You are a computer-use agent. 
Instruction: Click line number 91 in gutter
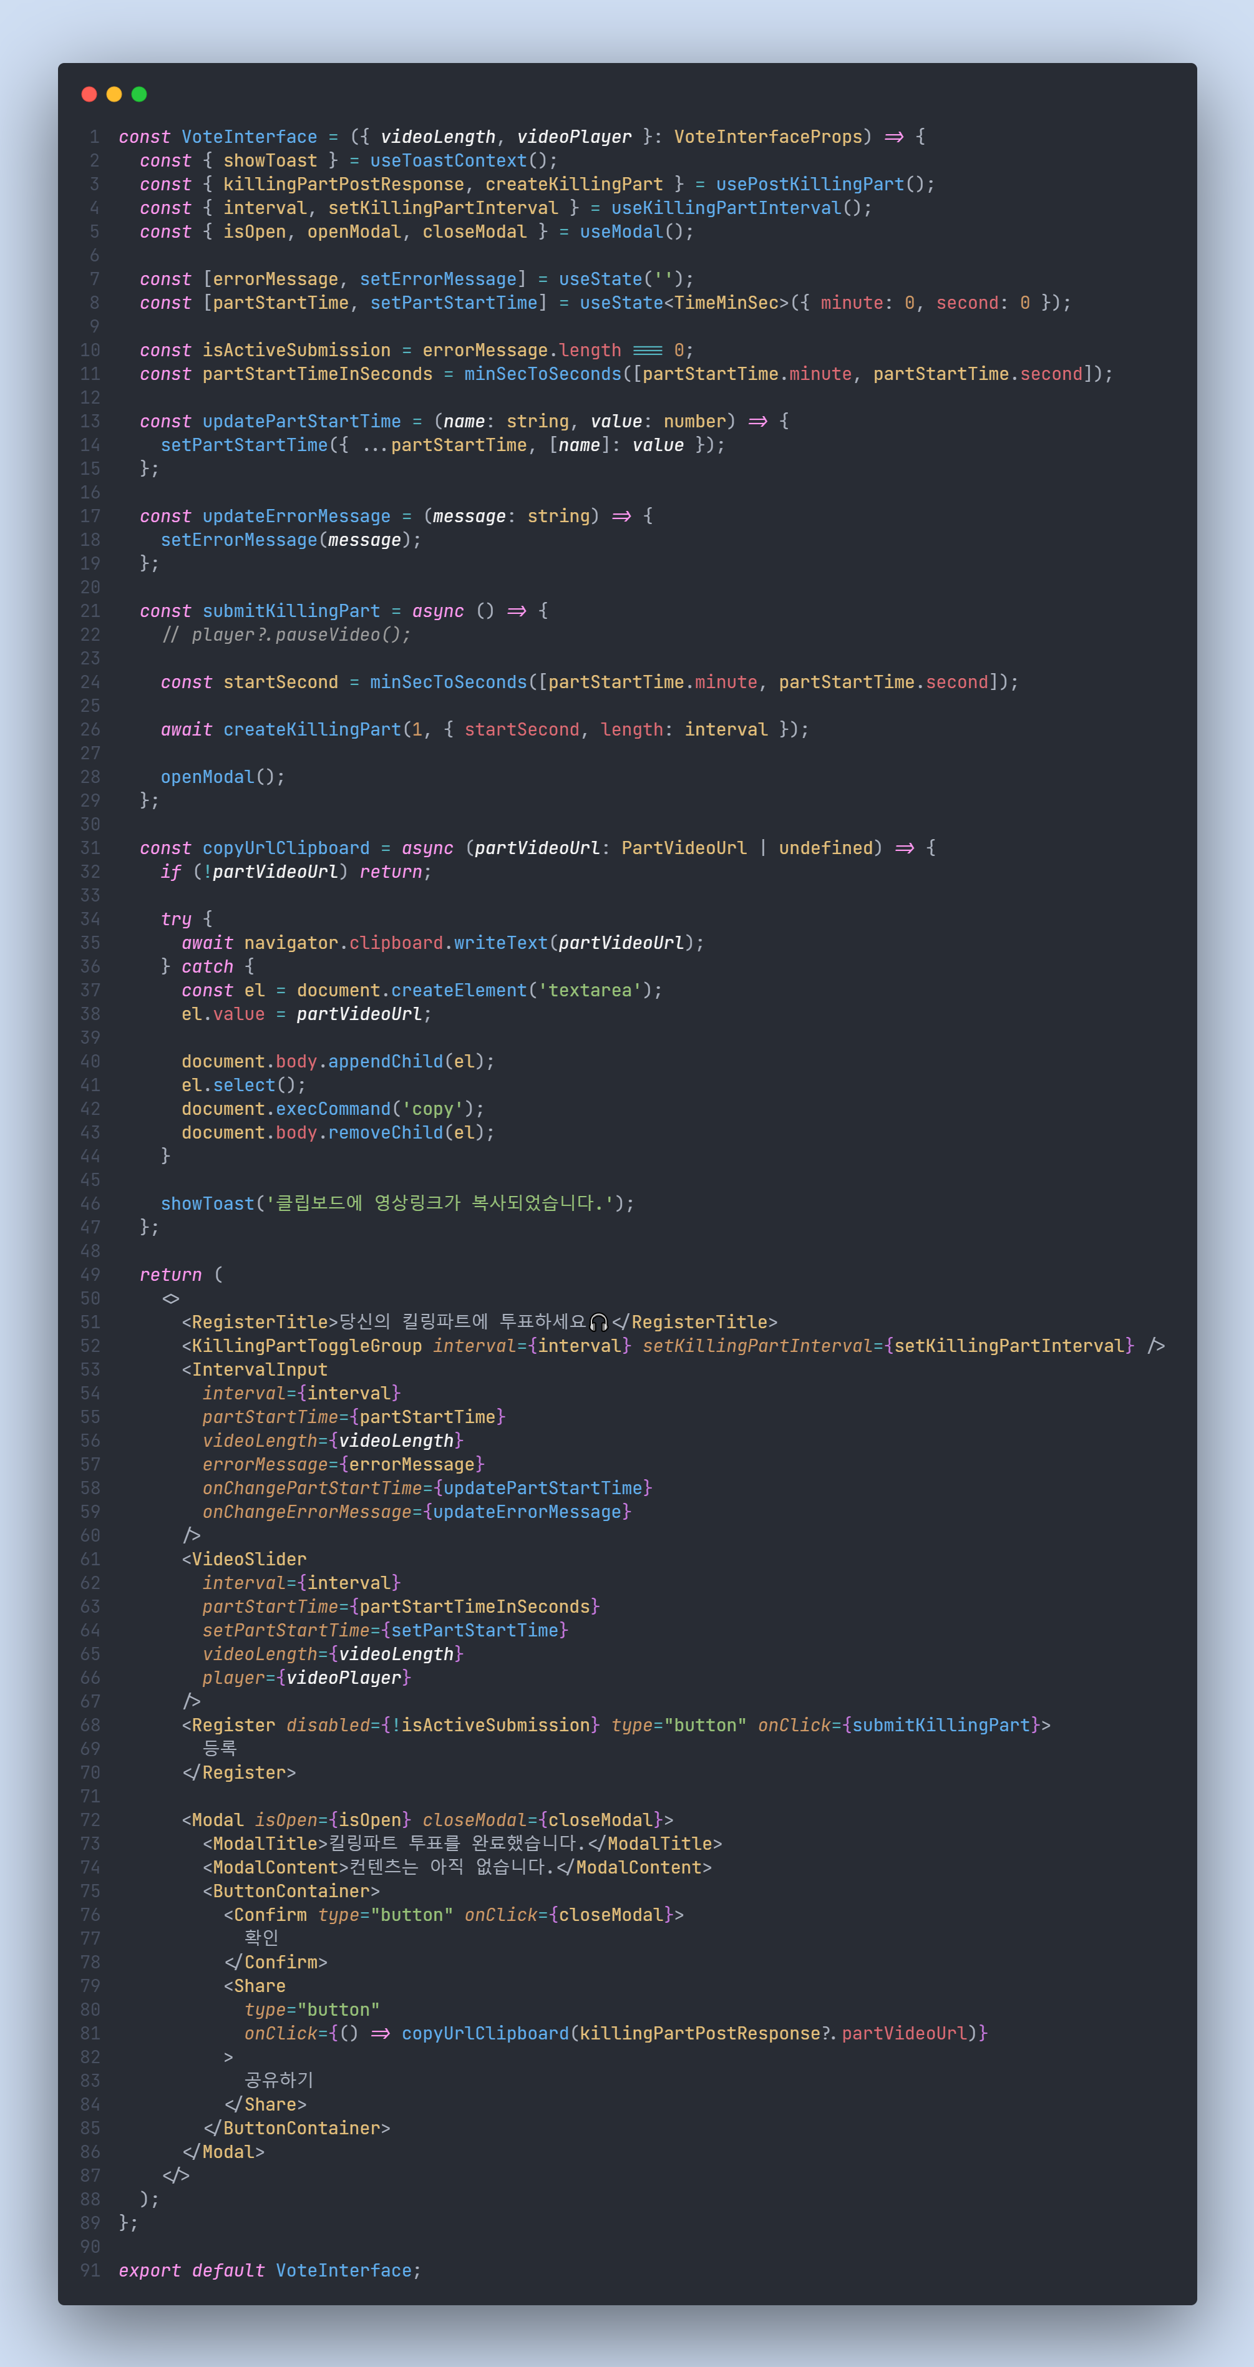click(90, 2270)
